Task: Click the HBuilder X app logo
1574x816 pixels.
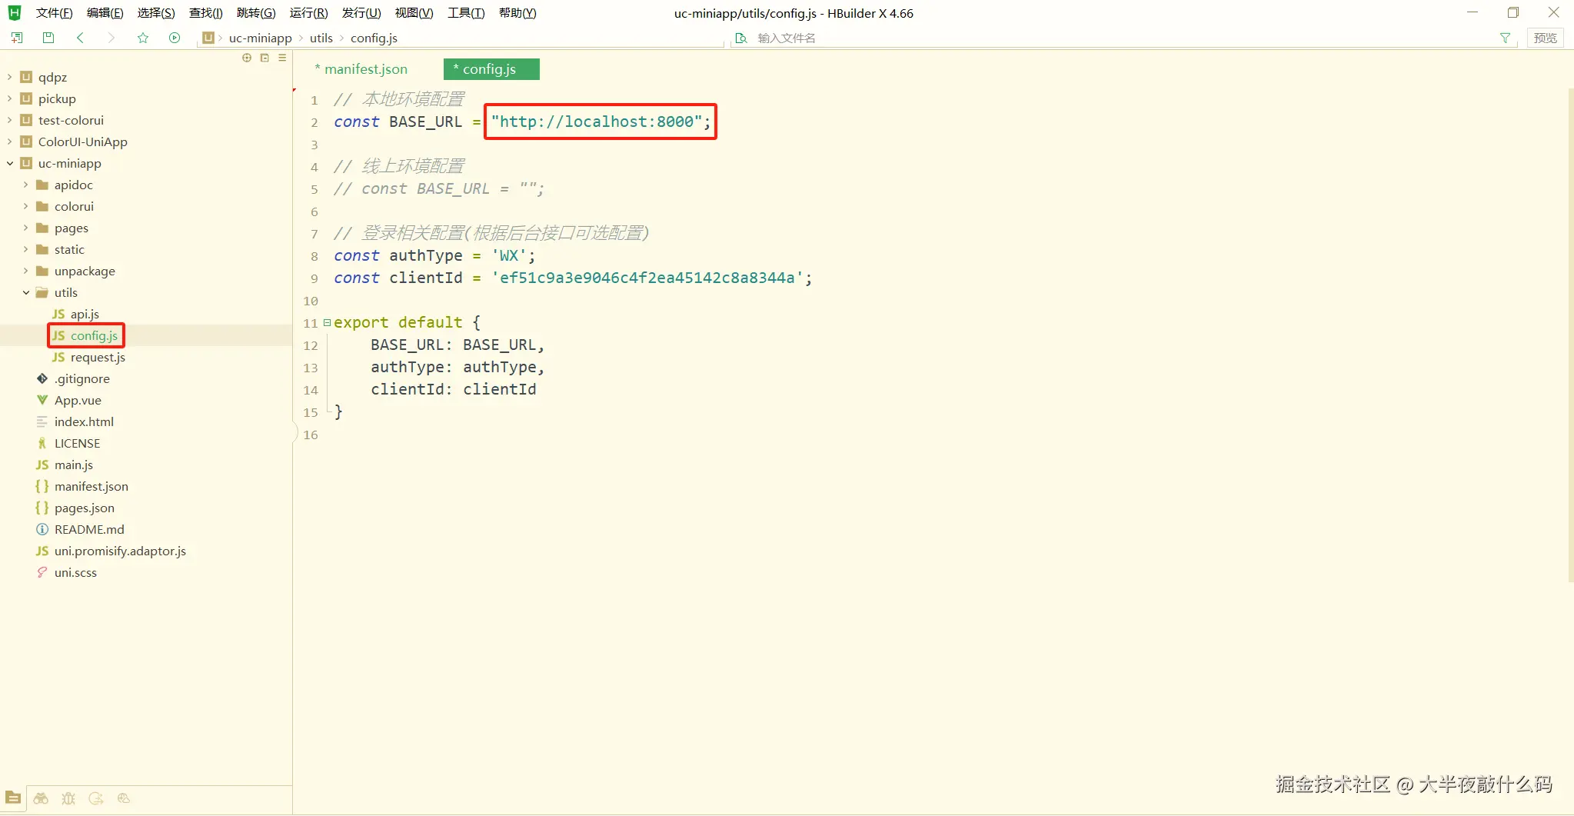Action: pyautogui.click(x=14, y=12)
